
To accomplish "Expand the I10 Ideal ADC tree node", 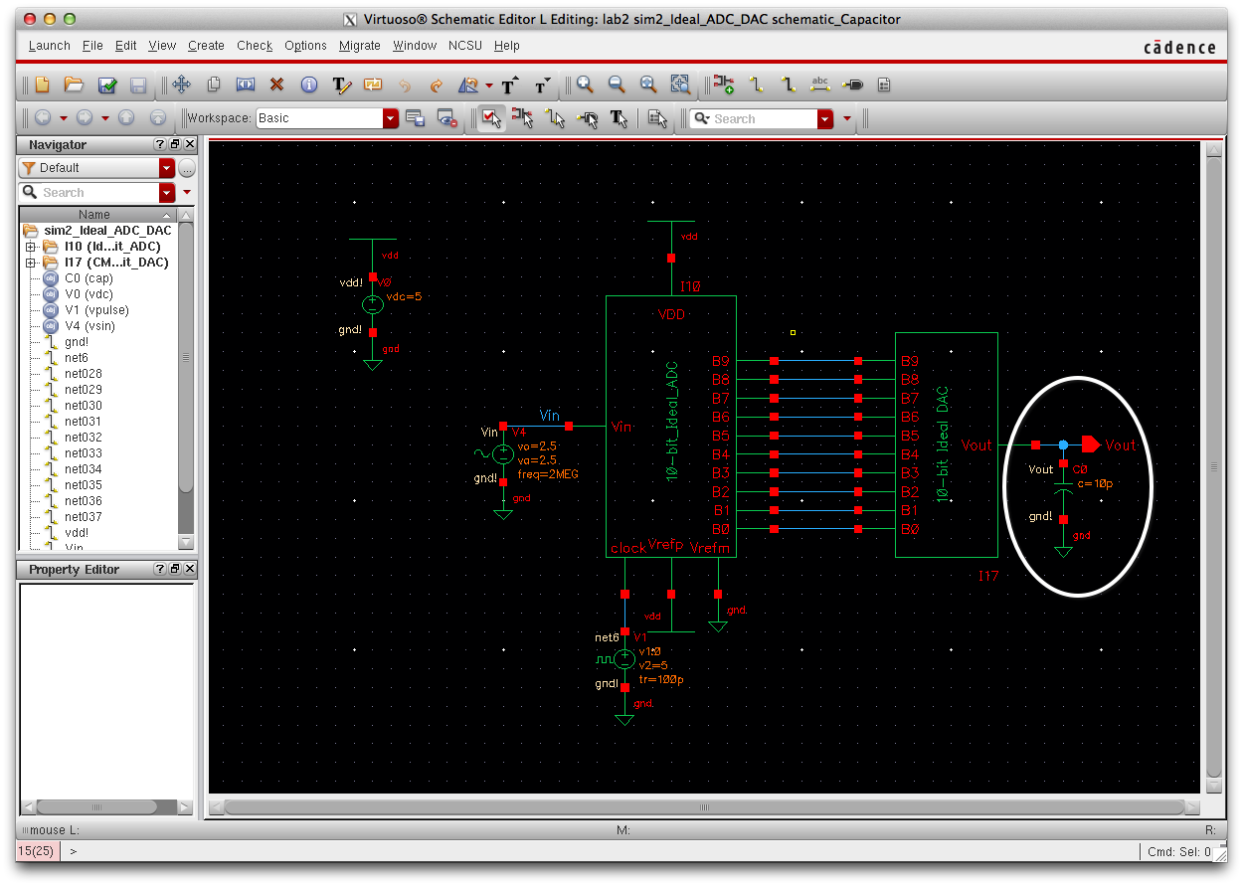I will coord(31,247).
